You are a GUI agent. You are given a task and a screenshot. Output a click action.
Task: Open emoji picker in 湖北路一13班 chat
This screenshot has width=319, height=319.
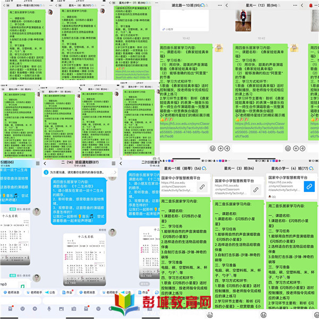212,148
